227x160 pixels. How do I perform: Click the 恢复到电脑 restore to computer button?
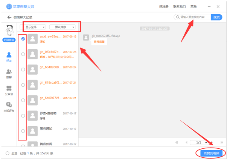[x=211, y=153]
